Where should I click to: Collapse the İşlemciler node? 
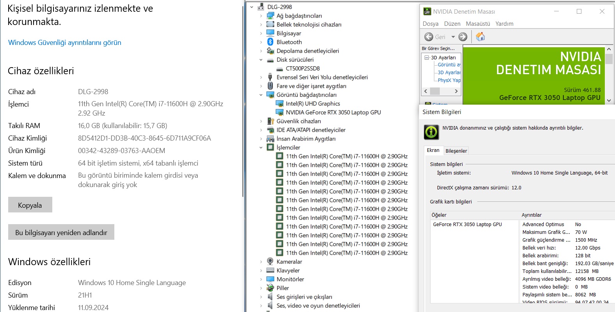click(261, 148)
